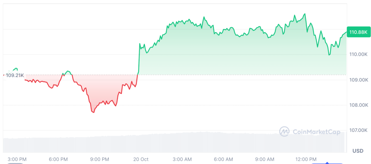This screenshot has height=164, width=371.
Task: Click the 109.00K price axis label
Action: coord(358,80)
